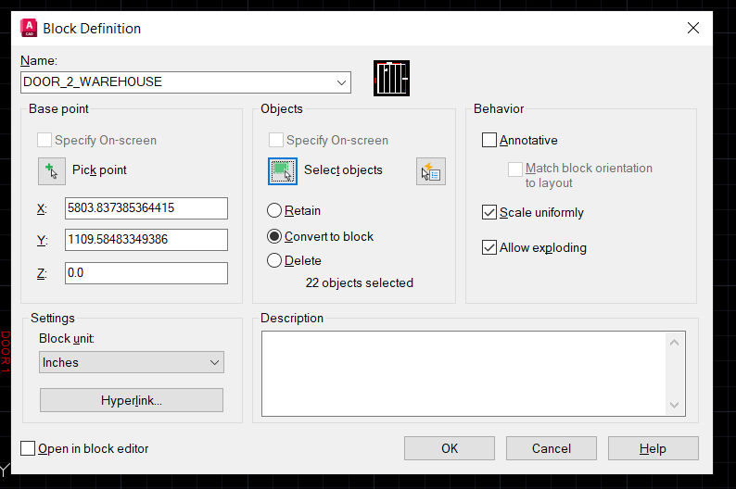Click the Pick point icon button
This screenshot has width=736, height=489.
(x=52, y=171)
